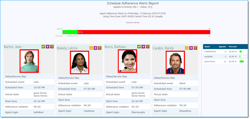Click Barton, Jean's purple eye icon
The image size is (250, 119).
tap(47, 47)
